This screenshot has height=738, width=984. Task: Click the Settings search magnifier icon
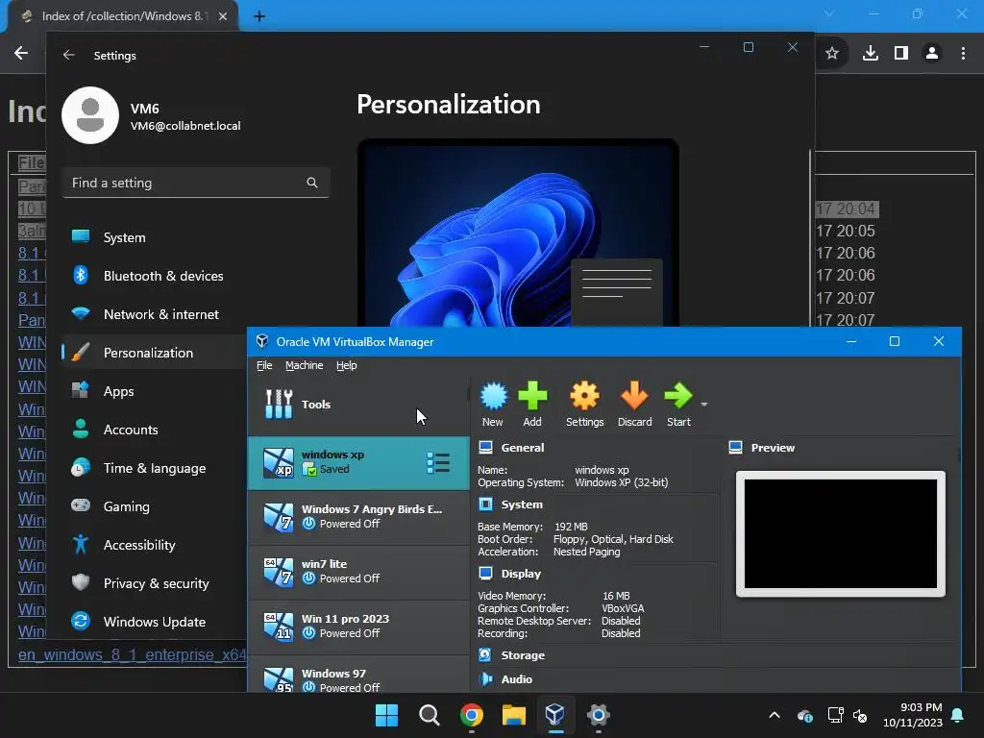point(312,183)
